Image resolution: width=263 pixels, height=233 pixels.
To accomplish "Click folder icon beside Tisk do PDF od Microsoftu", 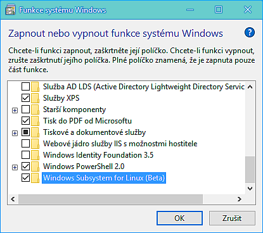I will coord(35,121).
